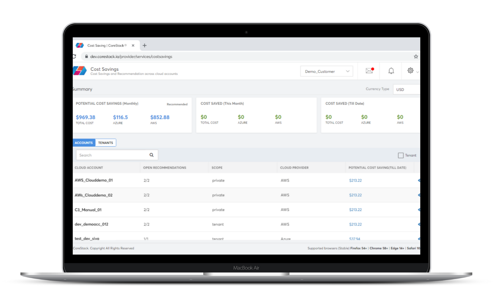This screenshot has width=493, height=308.
Task: Click the CoreStack logo in header
Action: [80, 71]
